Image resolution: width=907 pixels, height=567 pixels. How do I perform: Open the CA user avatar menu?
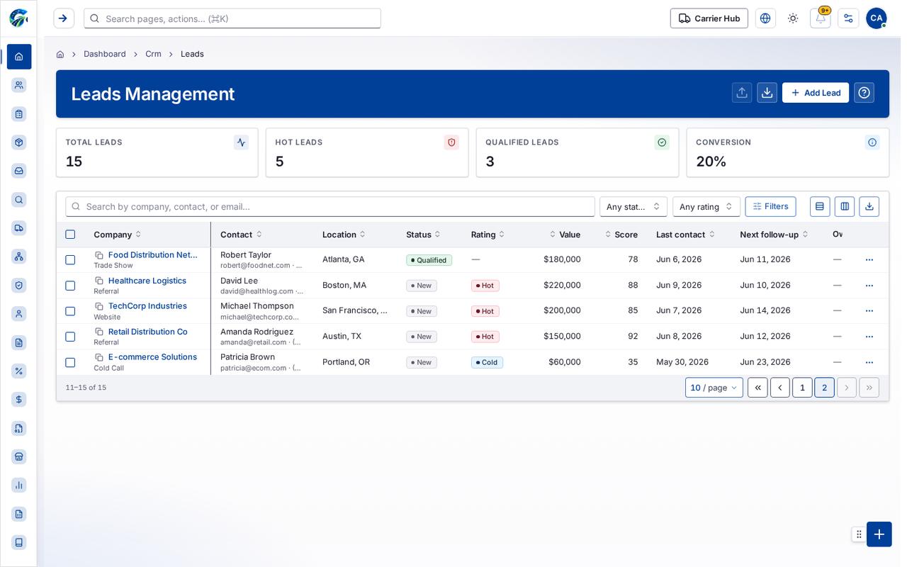click(877, 18)
